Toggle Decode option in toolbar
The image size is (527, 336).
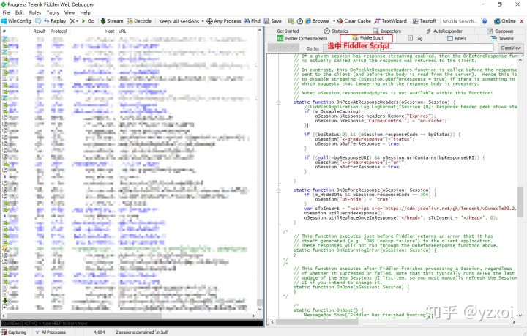pos(139,20)
